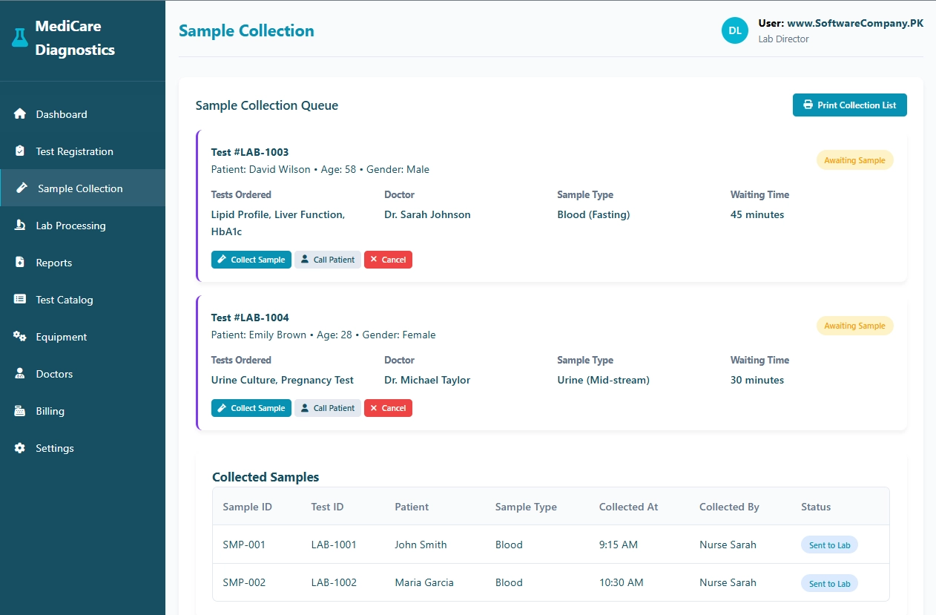The image size is (936, 615).
Task: Click the MediCare flask logo icon
Action: (20, 38)
